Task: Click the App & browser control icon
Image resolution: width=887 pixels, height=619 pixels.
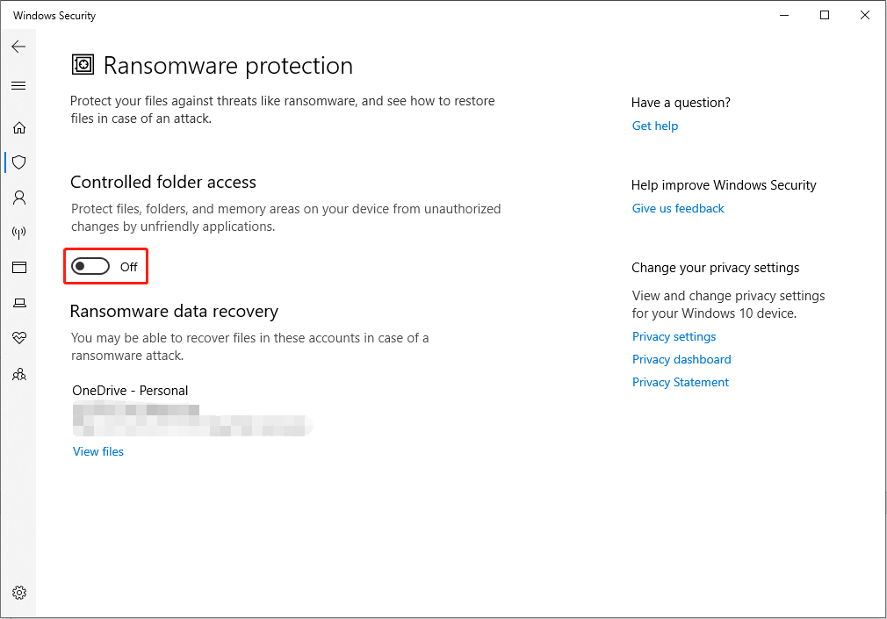Action: (x=19, y=267)
